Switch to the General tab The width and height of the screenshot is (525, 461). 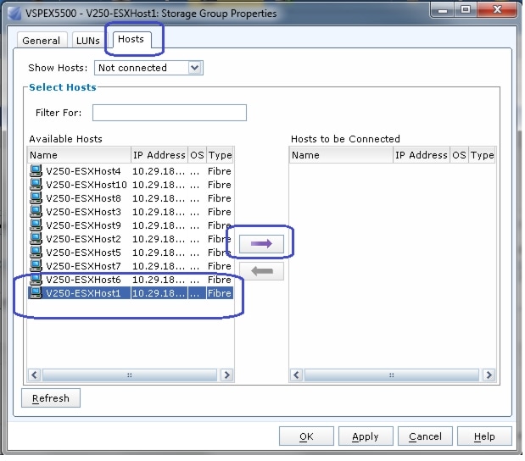point(42,41)
